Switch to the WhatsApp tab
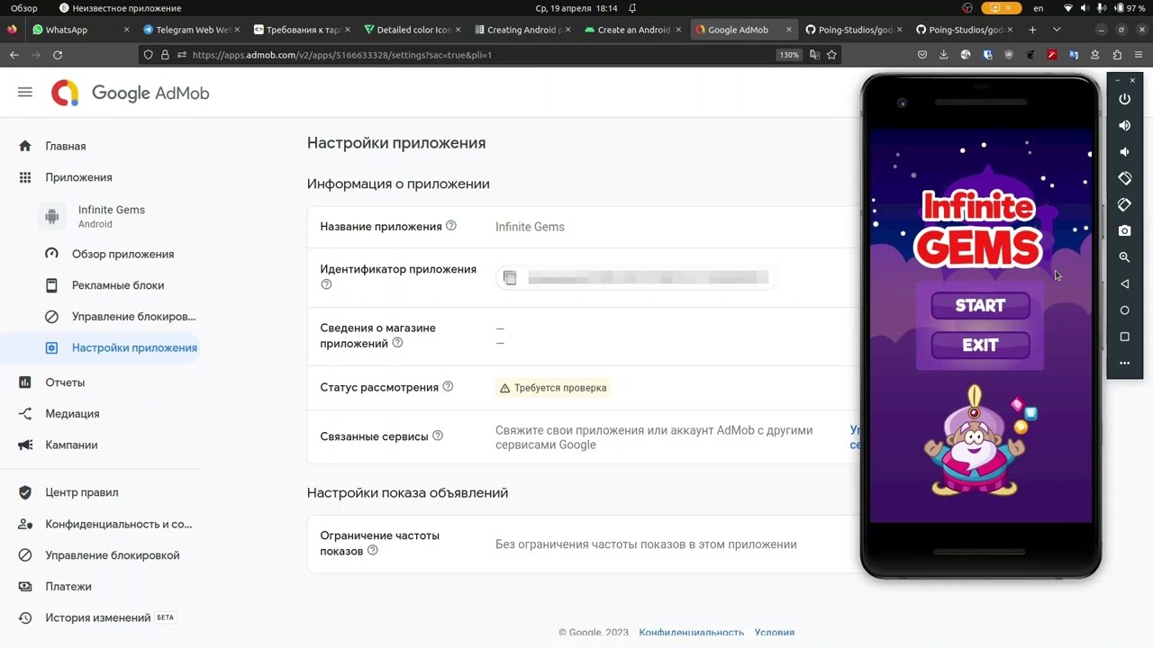 click(x=79, y=30)
